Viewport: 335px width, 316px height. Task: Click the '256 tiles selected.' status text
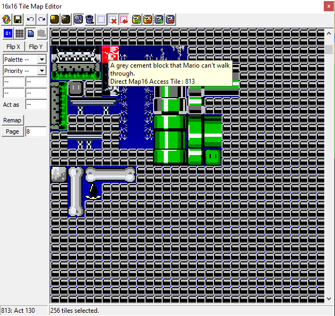[x=74, y=311]
